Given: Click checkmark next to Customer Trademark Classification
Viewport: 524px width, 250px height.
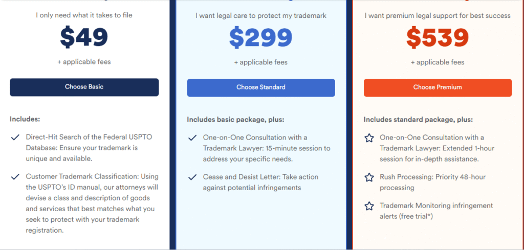Looking at the screenshot, I should pos(15,177).
